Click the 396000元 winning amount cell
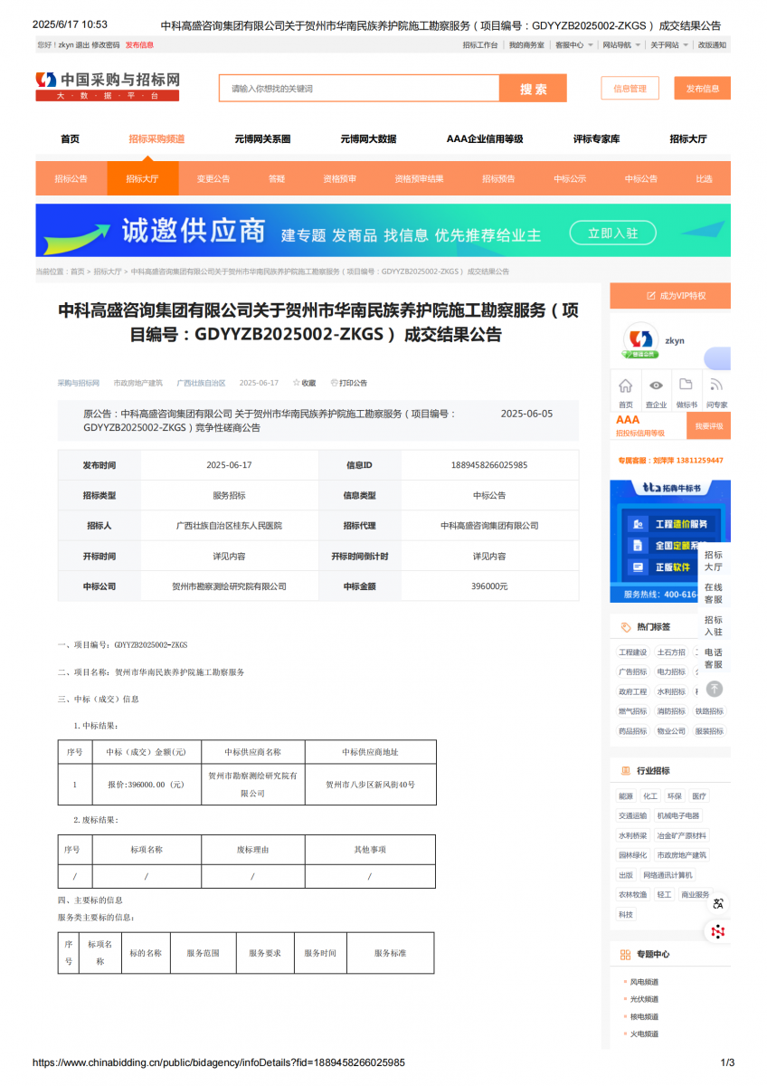The width and height of the screenshot is (767, 1086). (x=489, y=586)
